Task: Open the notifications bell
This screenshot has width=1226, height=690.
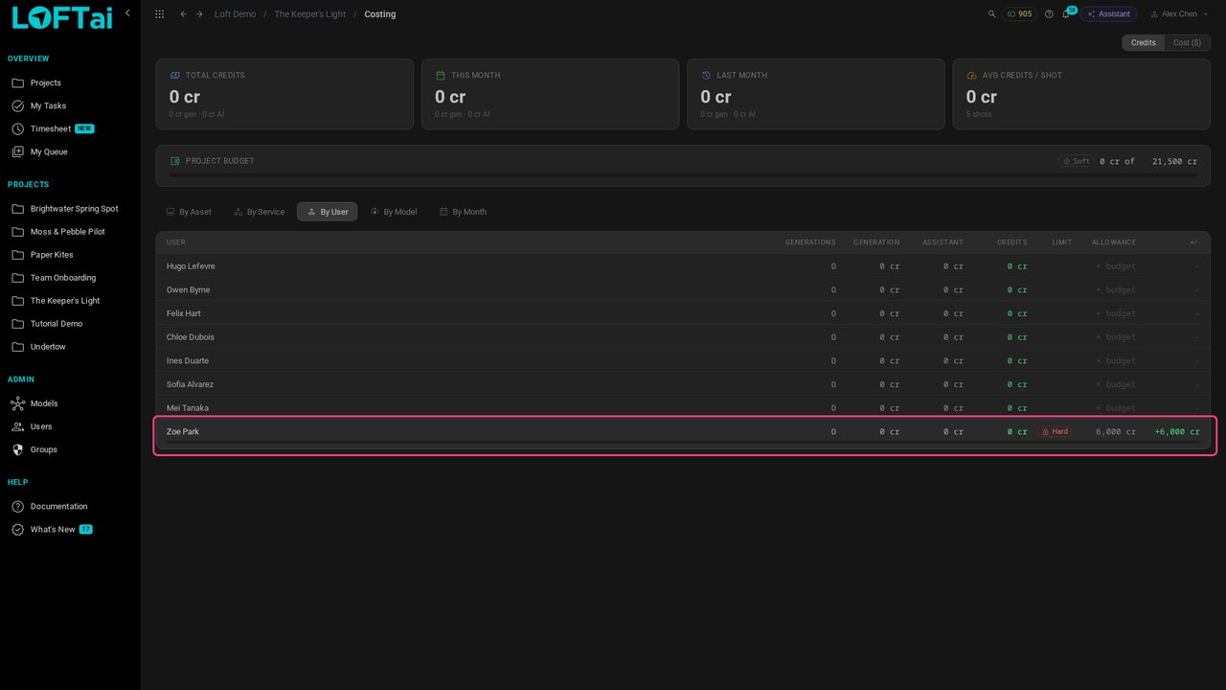Action: click(x=1065, y=14)
